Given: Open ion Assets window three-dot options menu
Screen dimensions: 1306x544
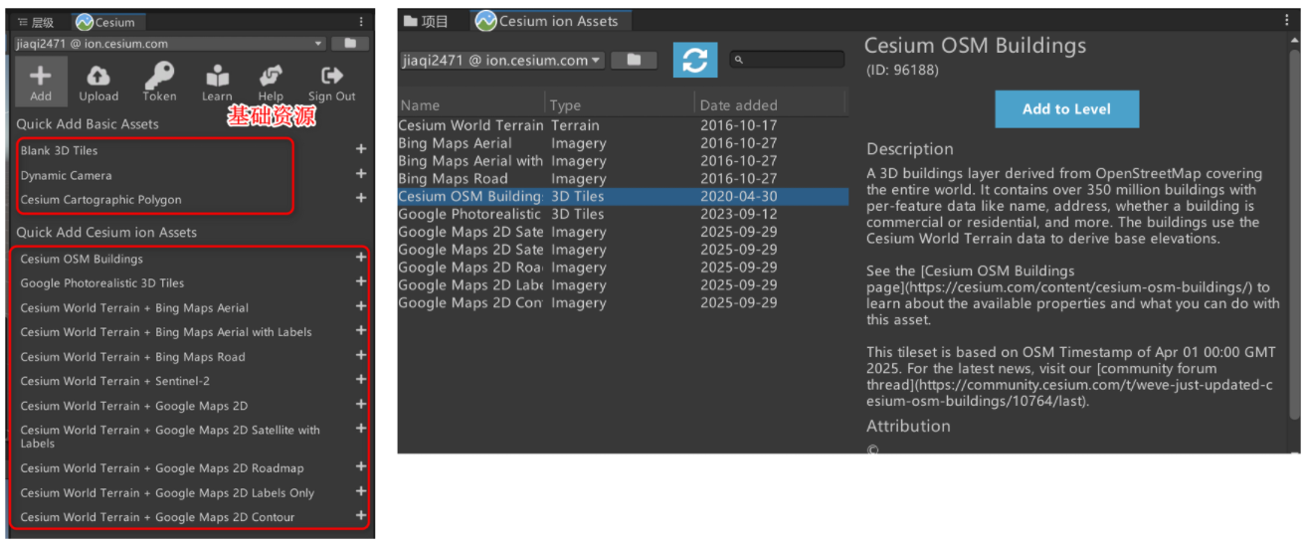Looking at the screenshot, I should coord(1287,21).
